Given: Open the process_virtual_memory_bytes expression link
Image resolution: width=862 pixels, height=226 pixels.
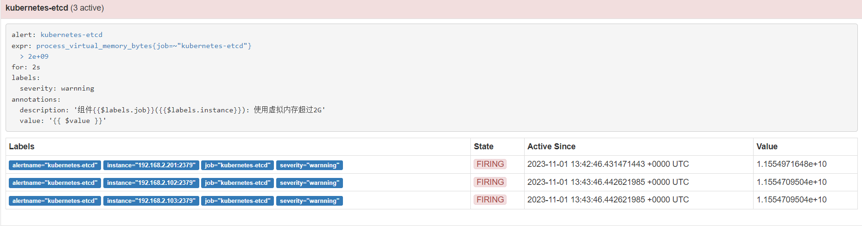Looking at the screenshot, I should pos(144,46).
